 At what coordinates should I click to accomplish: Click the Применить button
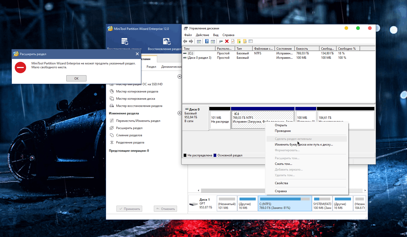click(129, 209)
